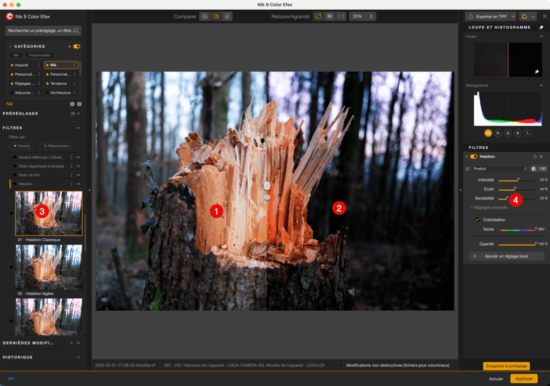This screenshot has height=386, width=550.
Task: Uncheck the Colorisation checkbox
Action: click(477, 219)
